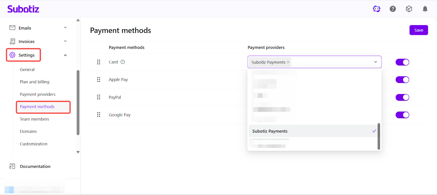Image resolution: width=437 pixels, height=195 pixels.
Task: Collapse the Card payment providers dropdown
Action: click(x=376, y=62)
